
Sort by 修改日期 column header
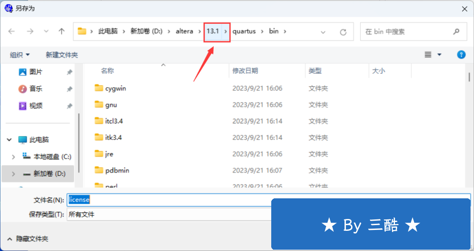245,71
